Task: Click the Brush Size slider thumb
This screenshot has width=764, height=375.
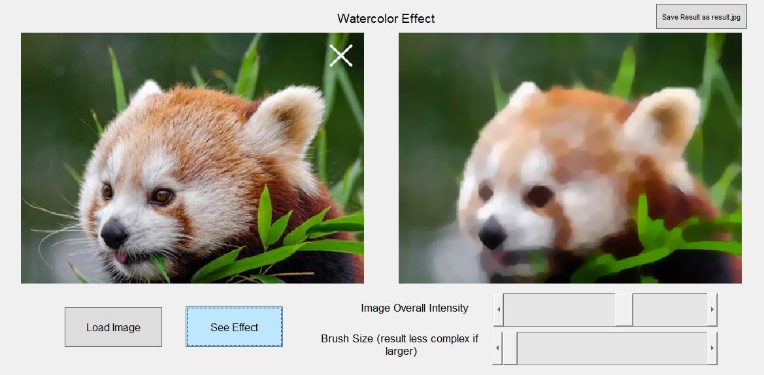Action: tap(510, 348)
